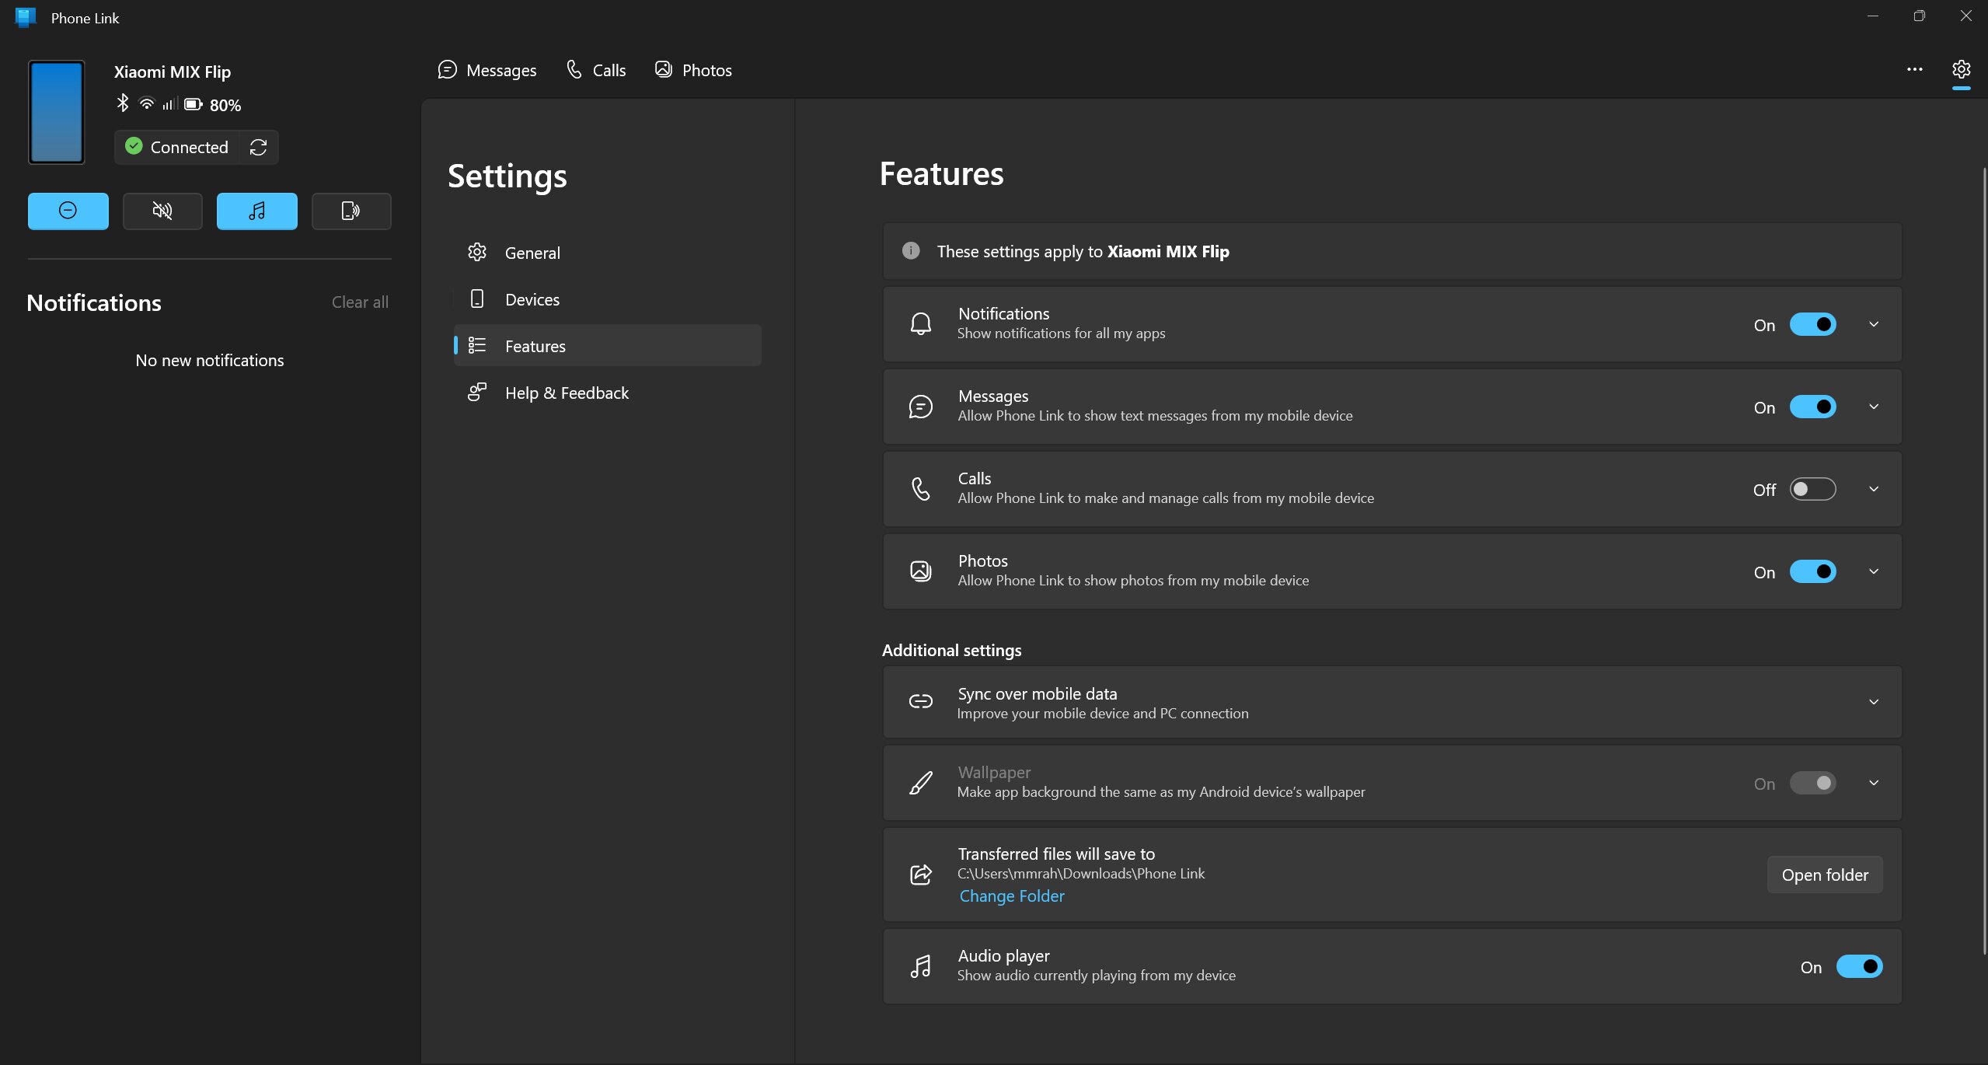
Task: Click the calls phone icon
Action: pos(920,487)
